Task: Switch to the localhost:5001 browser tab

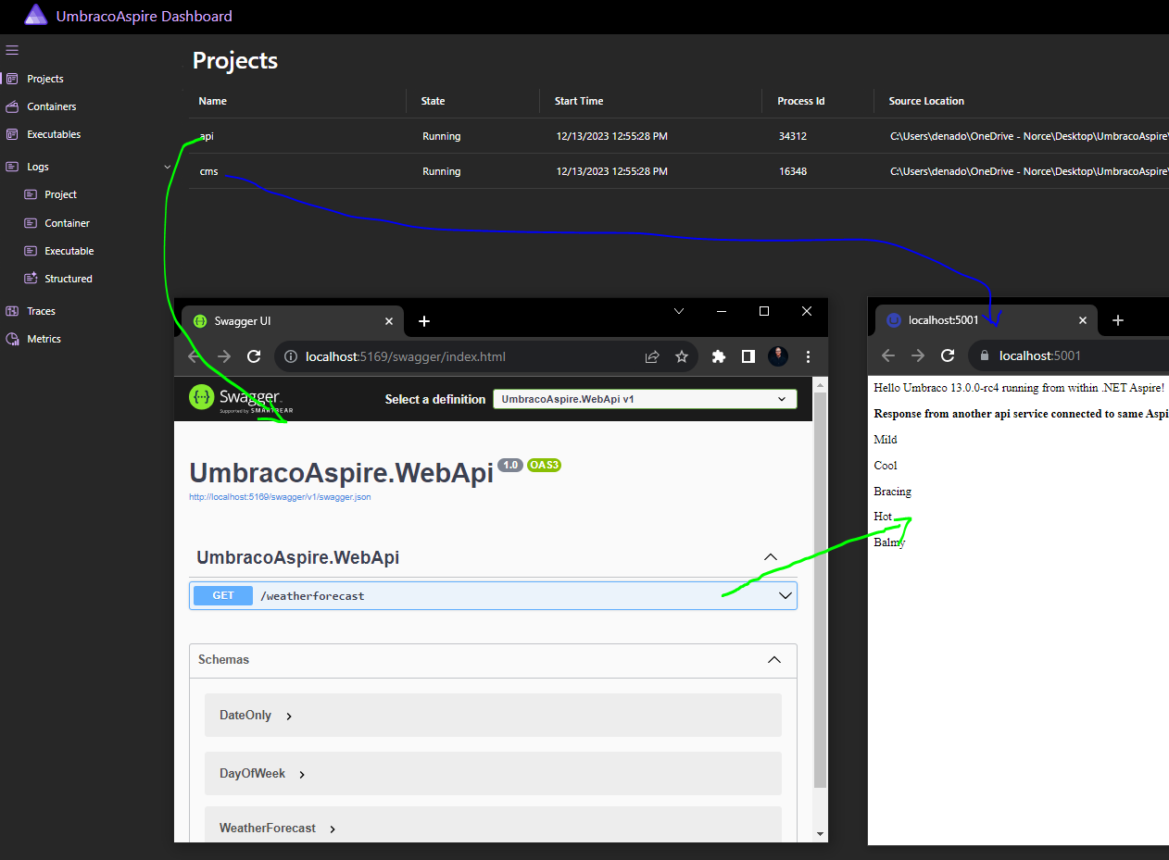Action: 987,320
